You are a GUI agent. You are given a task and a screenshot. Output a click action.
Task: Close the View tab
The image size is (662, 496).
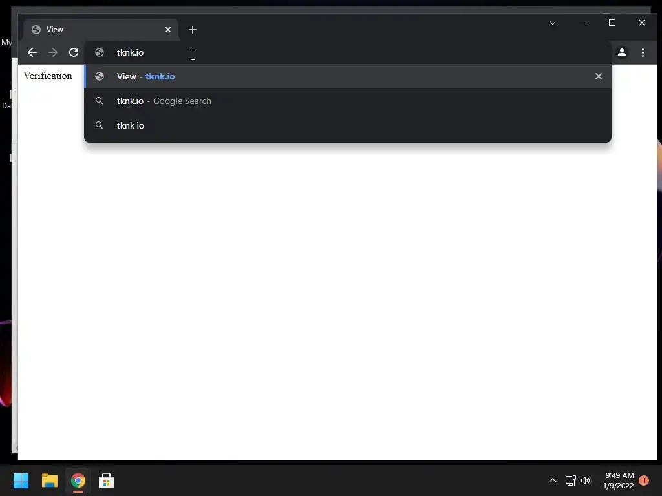[168, 30]
